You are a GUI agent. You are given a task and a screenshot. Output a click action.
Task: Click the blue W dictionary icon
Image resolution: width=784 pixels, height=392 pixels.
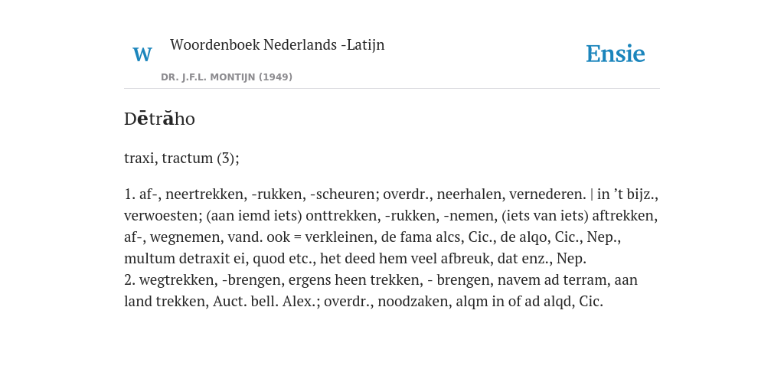coord(142,54)
